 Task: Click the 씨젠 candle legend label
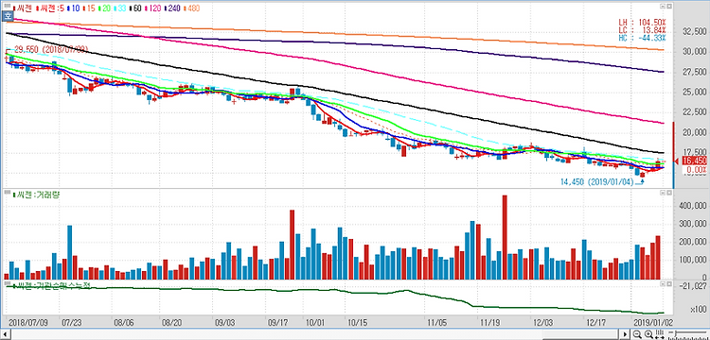23,8
